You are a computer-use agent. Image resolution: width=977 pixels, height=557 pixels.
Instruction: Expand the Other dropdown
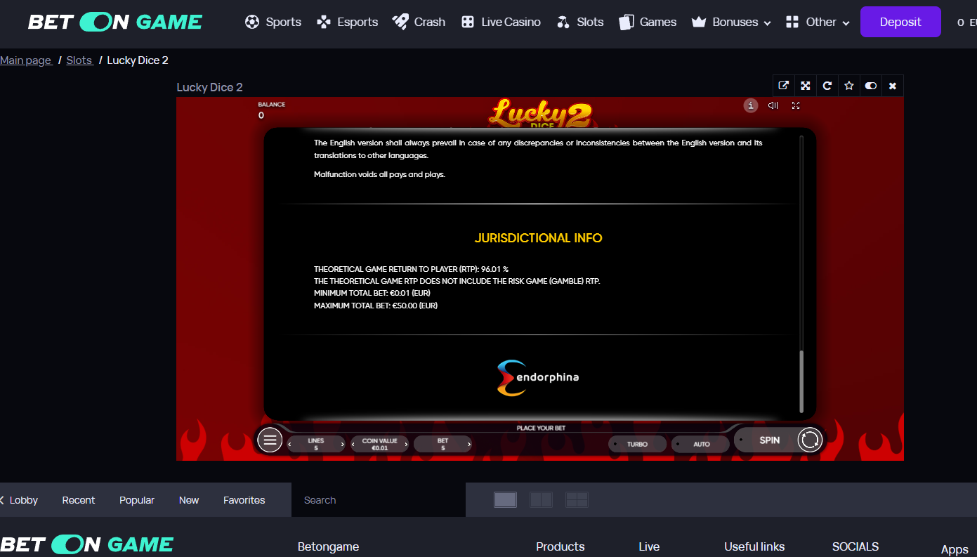point(818,22)
